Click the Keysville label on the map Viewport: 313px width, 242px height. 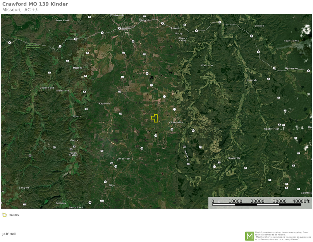click(105, 103)
